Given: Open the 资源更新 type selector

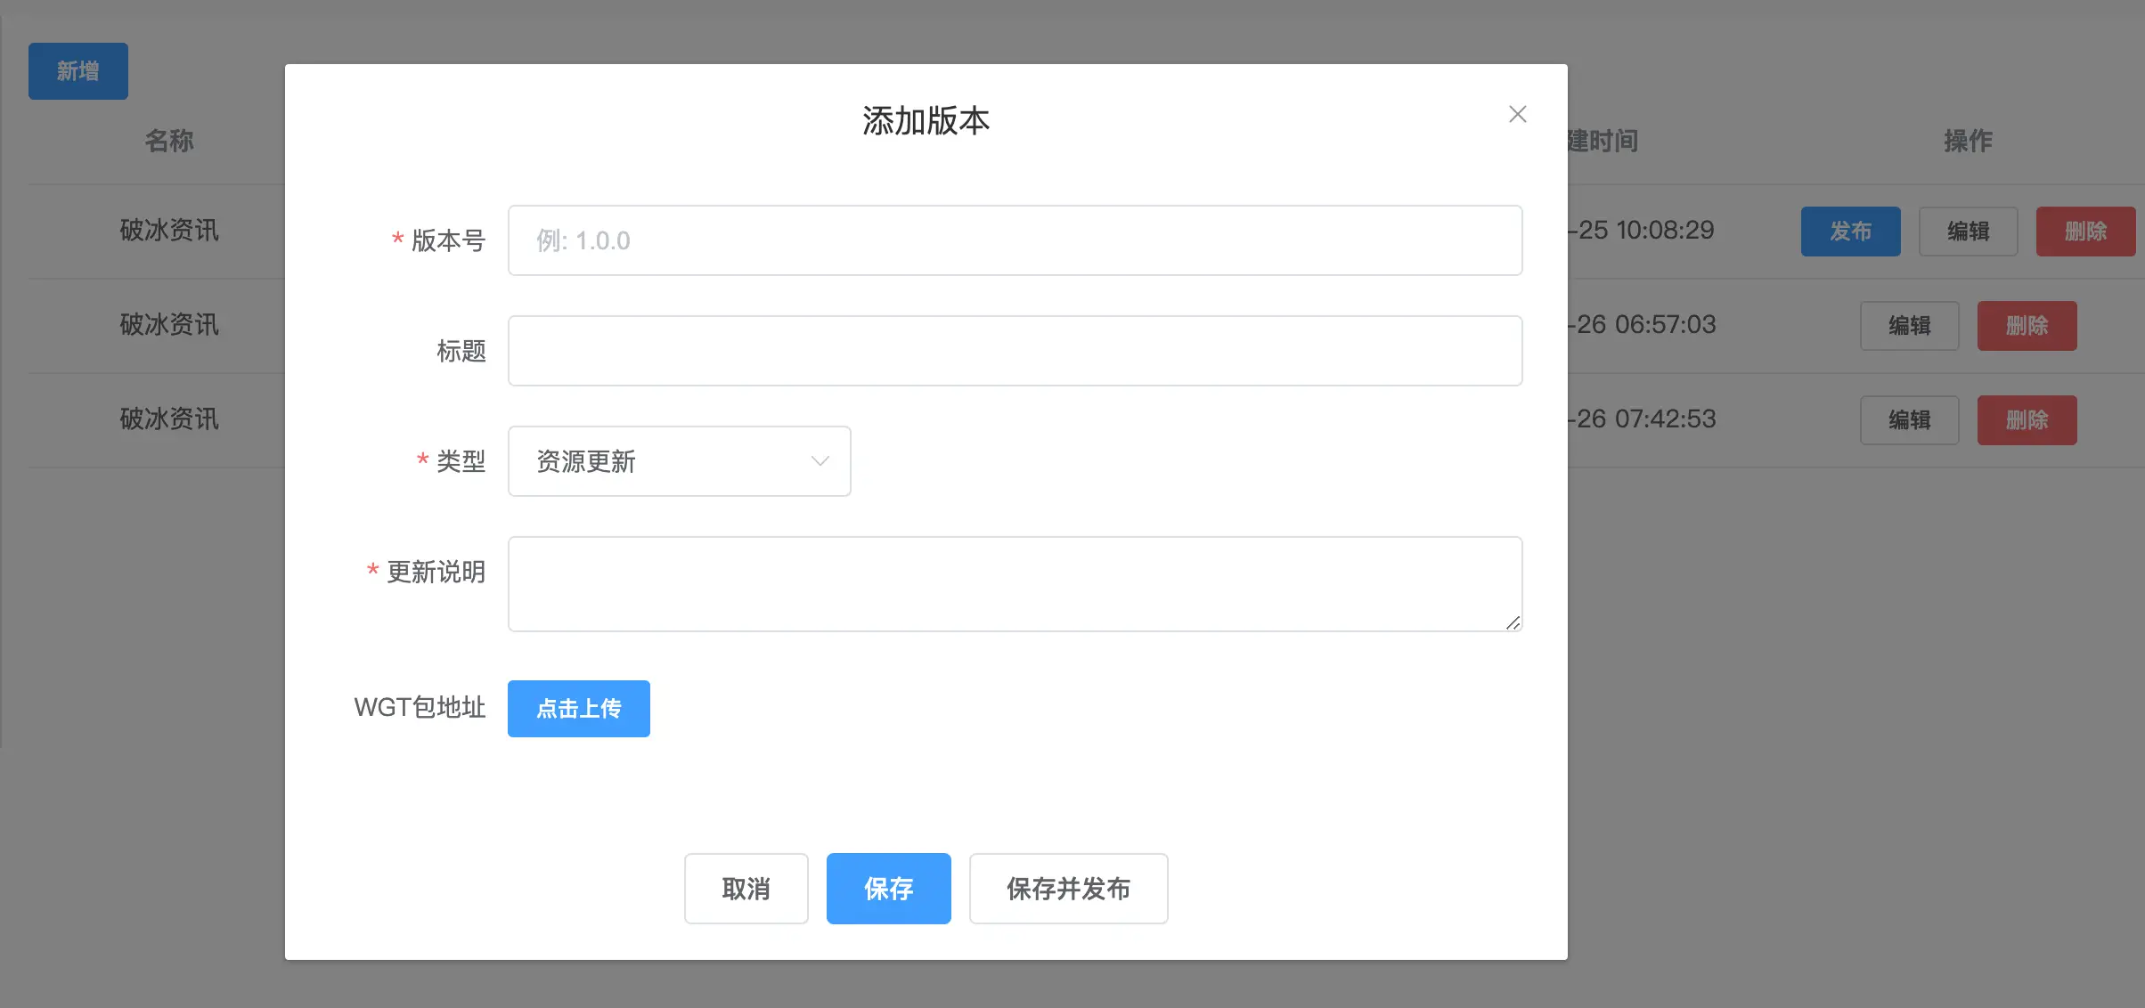Looking at the screenshot, I should pyautogui.click(x=659, y=461).
